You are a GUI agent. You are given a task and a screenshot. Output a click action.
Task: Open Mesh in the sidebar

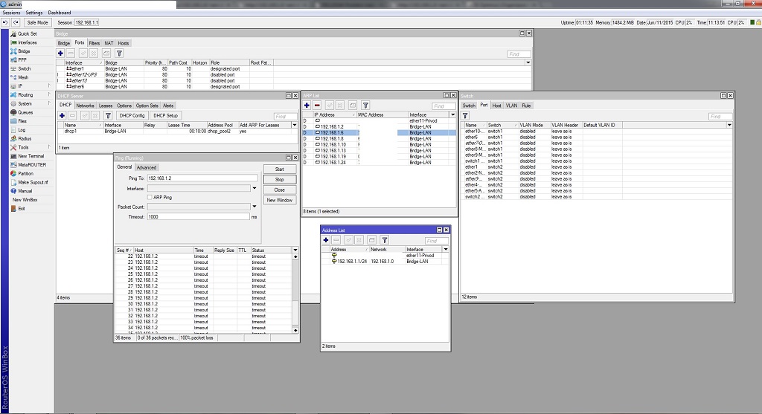23,77
